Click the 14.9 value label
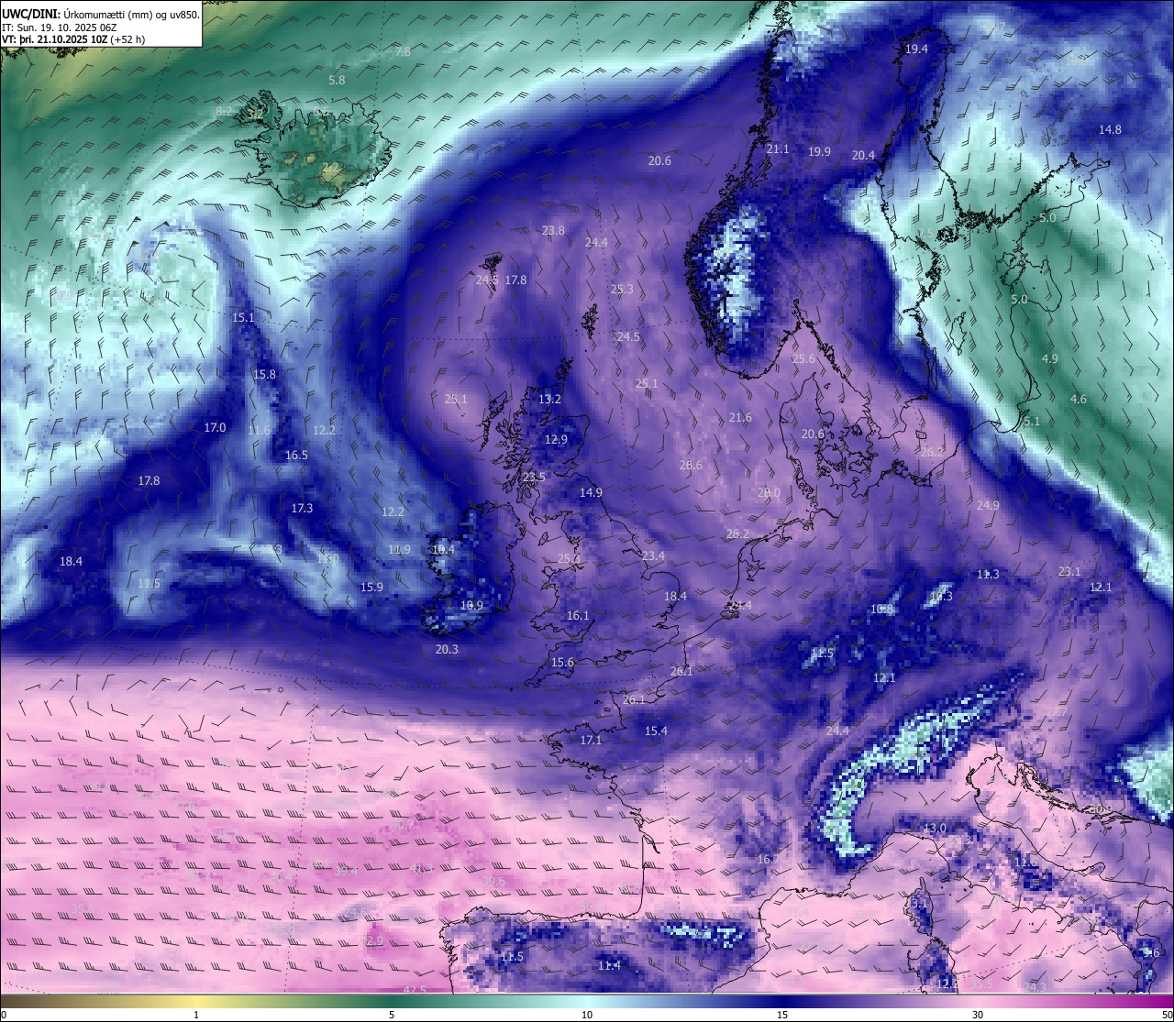Screen dimensions: 1174x1022 click(591, 493)
